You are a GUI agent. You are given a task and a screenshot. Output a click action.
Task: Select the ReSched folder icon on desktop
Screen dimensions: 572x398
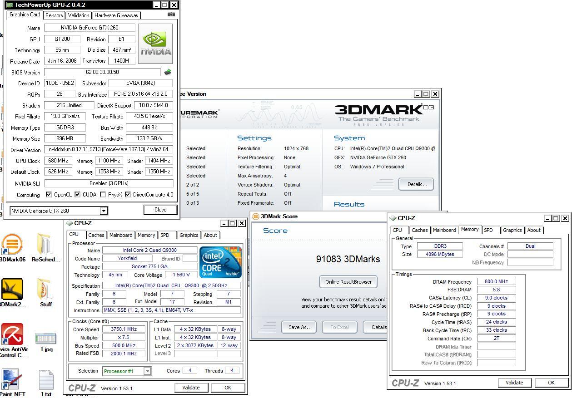45,248
